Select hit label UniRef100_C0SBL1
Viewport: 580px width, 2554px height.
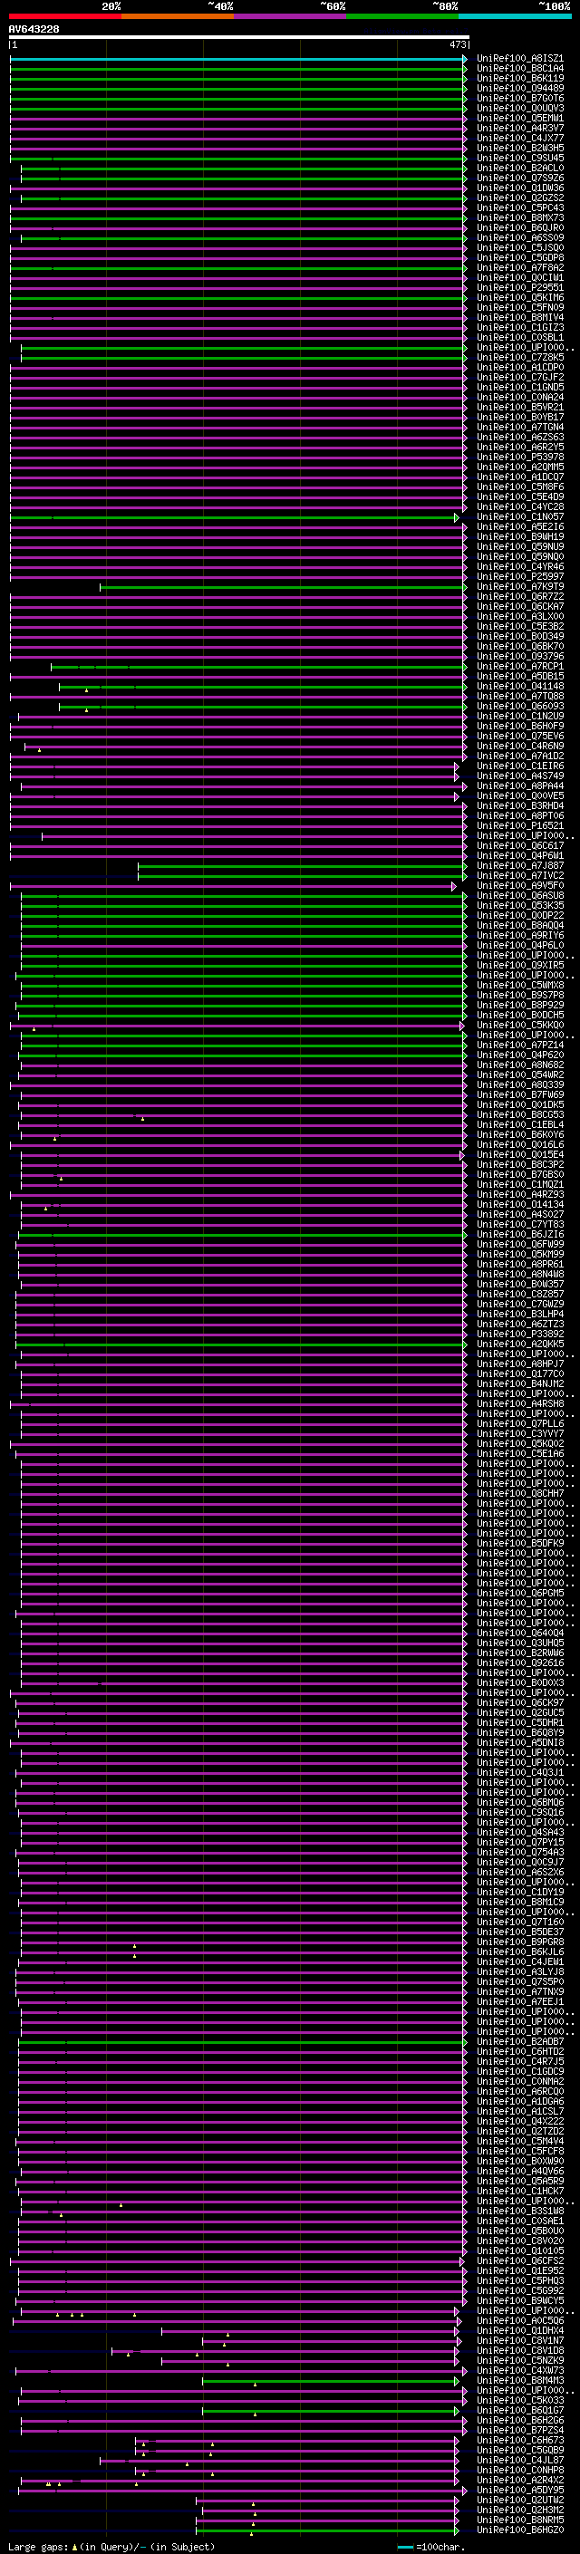pyautogui.click(x=519, y=337)
